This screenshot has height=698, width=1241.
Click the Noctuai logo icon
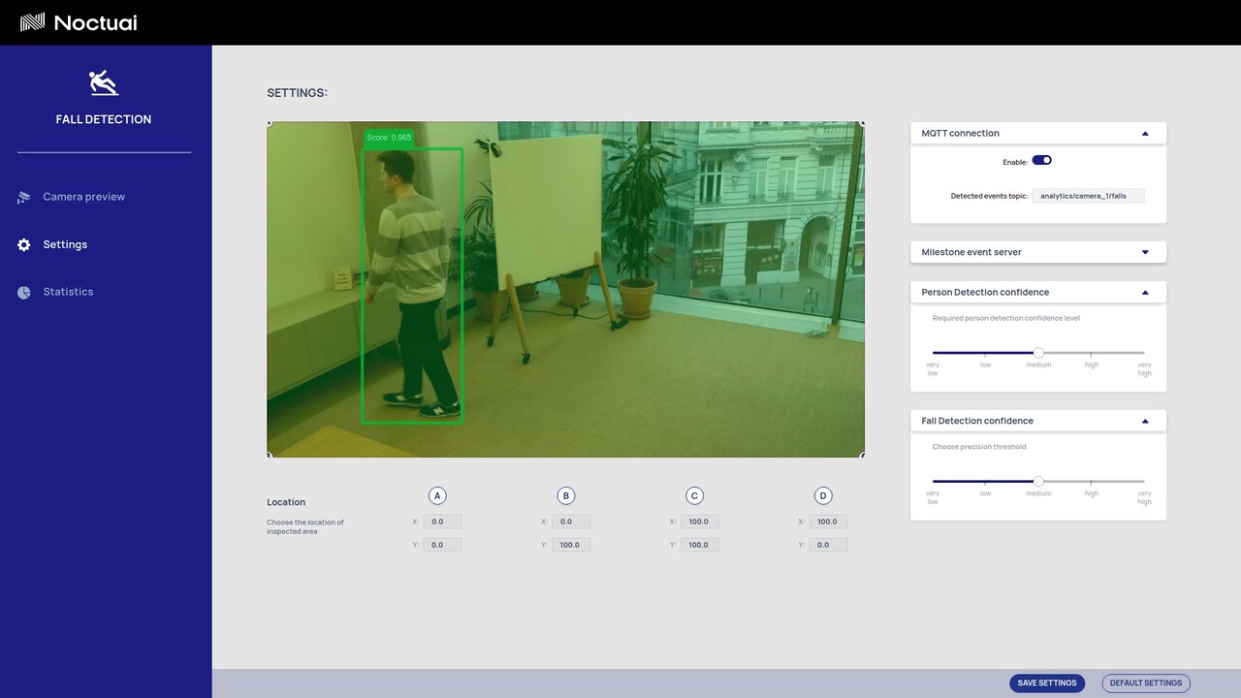(33, 22)
